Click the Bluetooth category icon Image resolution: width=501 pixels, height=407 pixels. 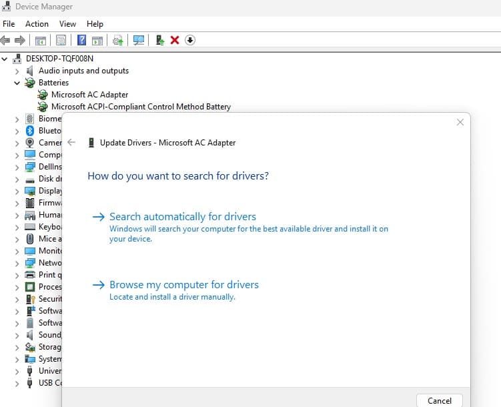[30, 131]
